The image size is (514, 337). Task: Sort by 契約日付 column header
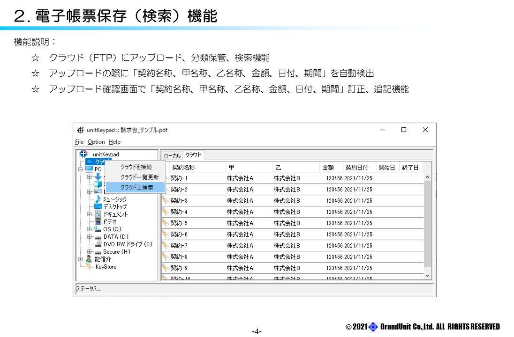coord(359,167)
